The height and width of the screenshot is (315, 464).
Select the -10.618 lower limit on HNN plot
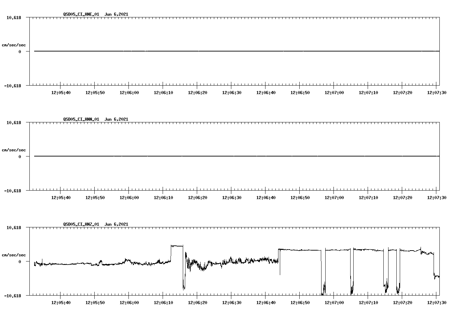[x=13, y=191]
